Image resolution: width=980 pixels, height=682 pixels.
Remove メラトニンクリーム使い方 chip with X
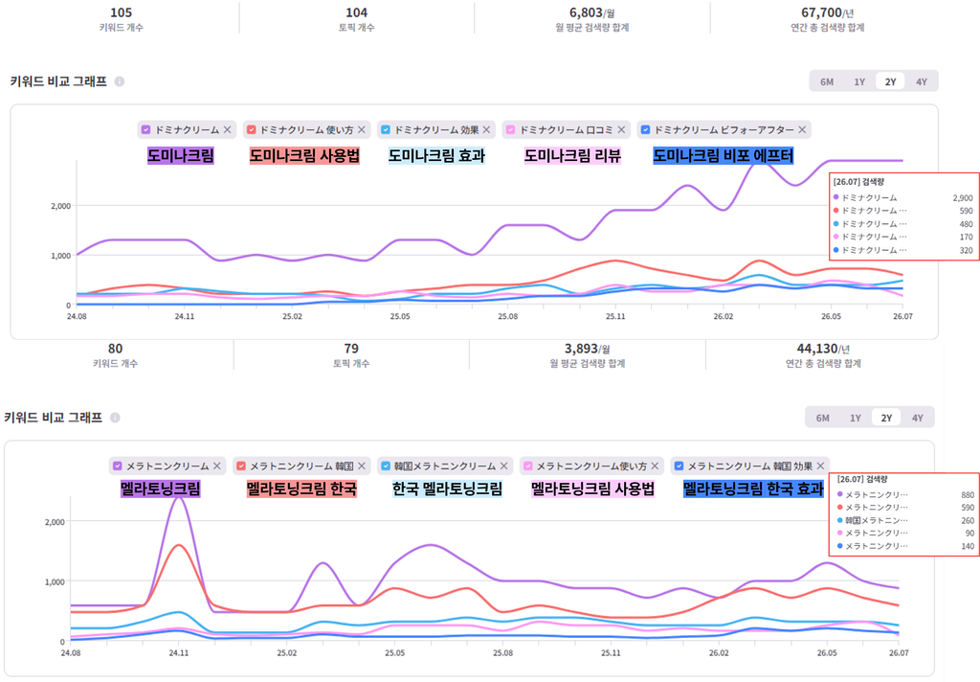(x=655, y=466)
